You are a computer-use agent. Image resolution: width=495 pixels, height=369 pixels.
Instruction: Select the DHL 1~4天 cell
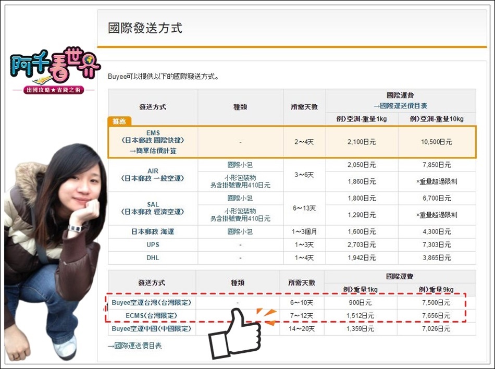[x=304, y=257]
